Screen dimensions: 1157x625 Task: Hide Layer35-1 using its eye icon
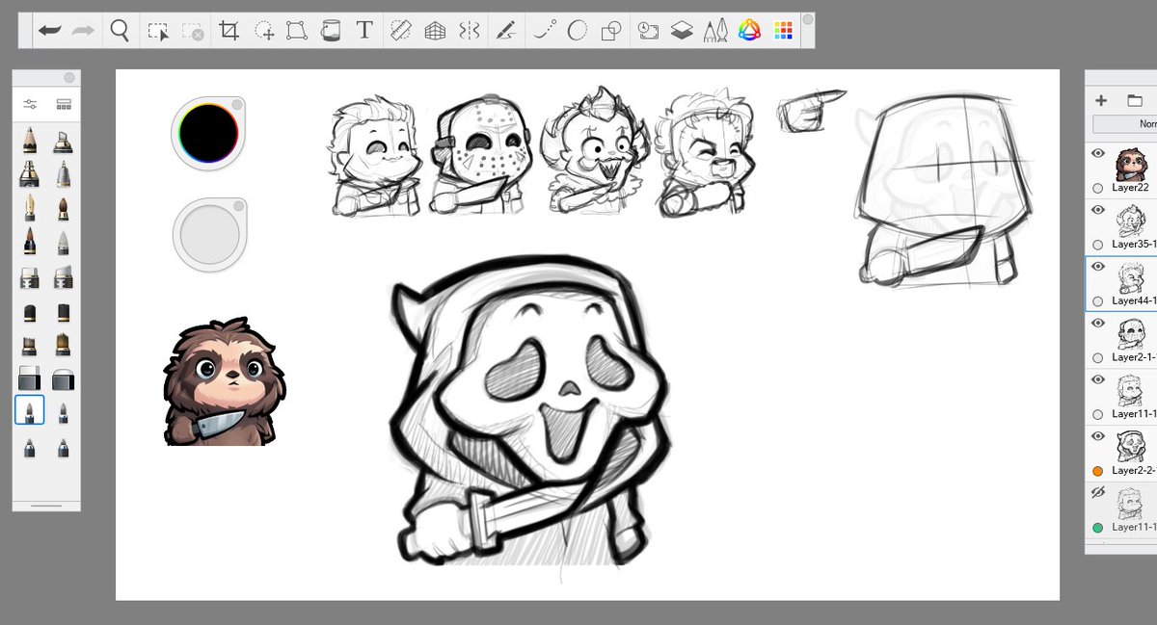[1097, 210]
